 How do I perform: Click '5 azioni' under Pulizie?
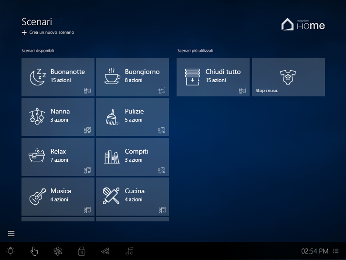click(x=134, y=120)
